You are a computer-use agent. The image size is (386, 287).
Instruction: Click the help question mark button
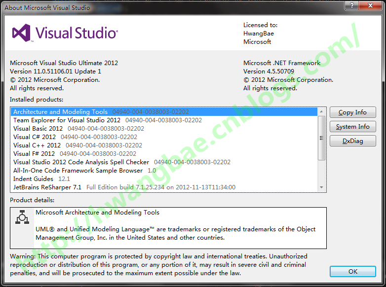coord(352,5)
